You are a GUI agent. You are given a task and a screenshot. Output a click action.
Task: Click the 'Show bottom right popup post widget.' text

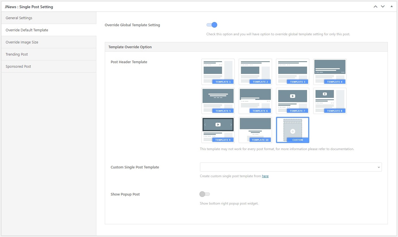click(229, 203)
